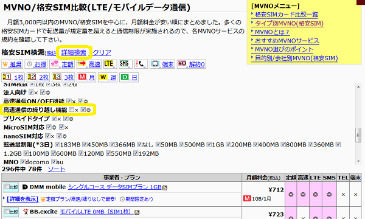Select the clock お得 filter icon

point(36,64)
